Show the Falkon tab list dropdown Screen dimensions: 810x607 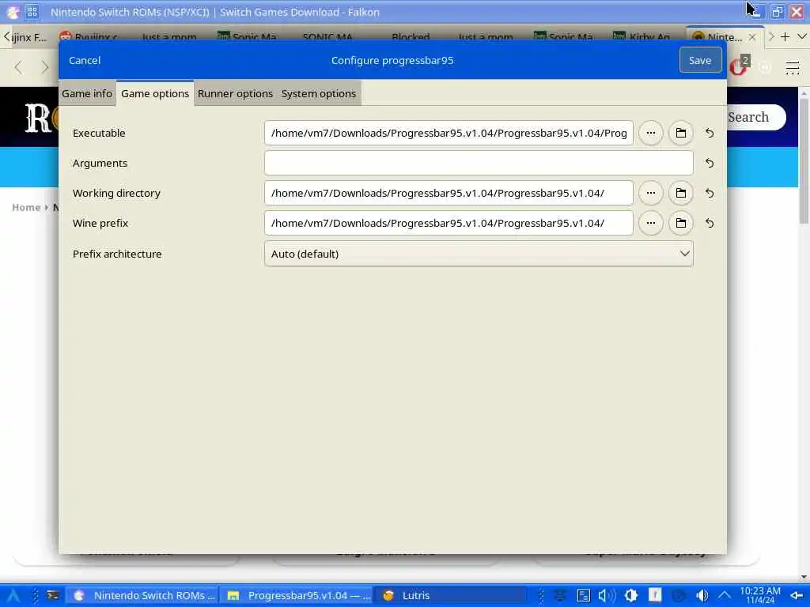802,36
